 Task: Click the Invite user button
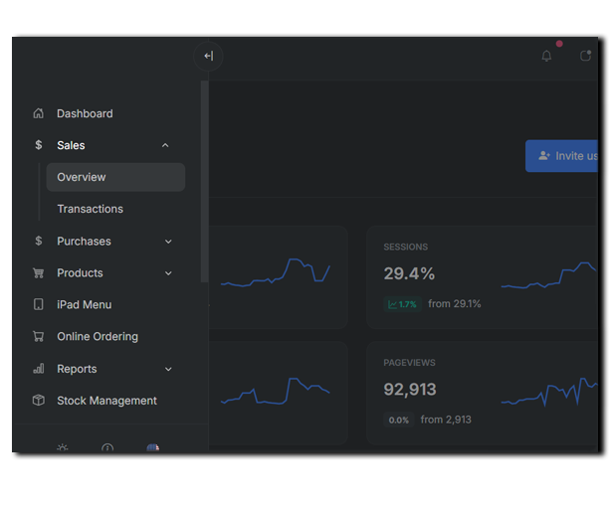563,156
